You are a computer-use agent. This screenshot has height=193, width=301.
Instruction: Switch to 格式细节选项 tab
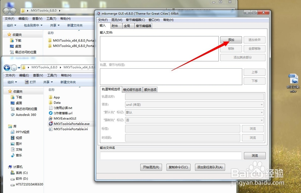(x=132, y=90)
